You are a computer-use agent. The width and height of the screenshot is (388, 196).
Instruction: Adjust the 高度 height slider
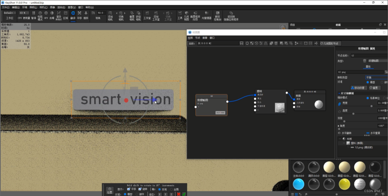353,114
